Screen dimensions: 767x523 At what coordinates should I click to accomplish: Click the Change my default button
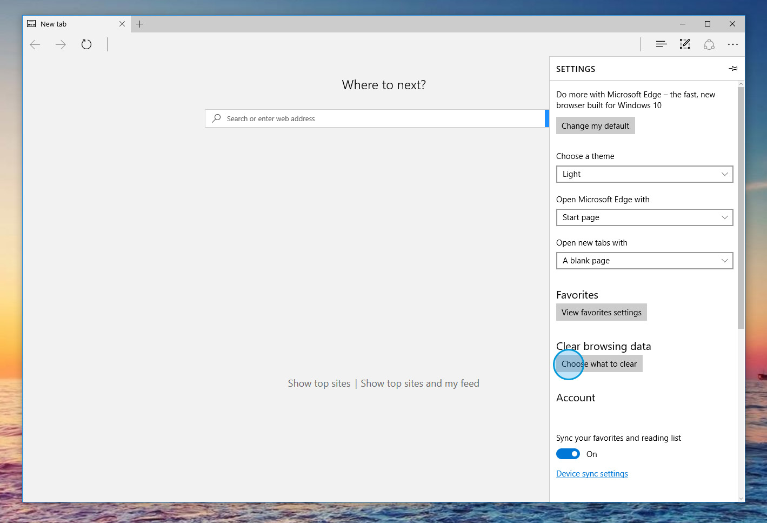pos(595,125)
